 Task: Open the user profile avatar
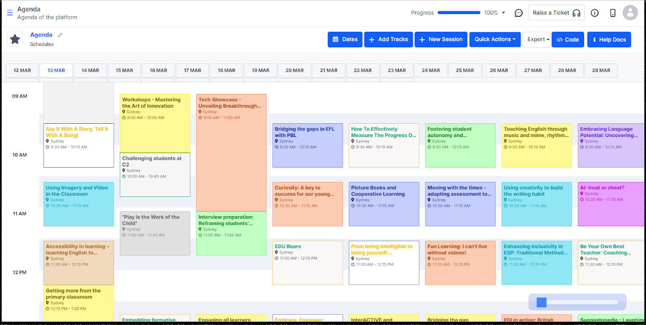point(630,12)
